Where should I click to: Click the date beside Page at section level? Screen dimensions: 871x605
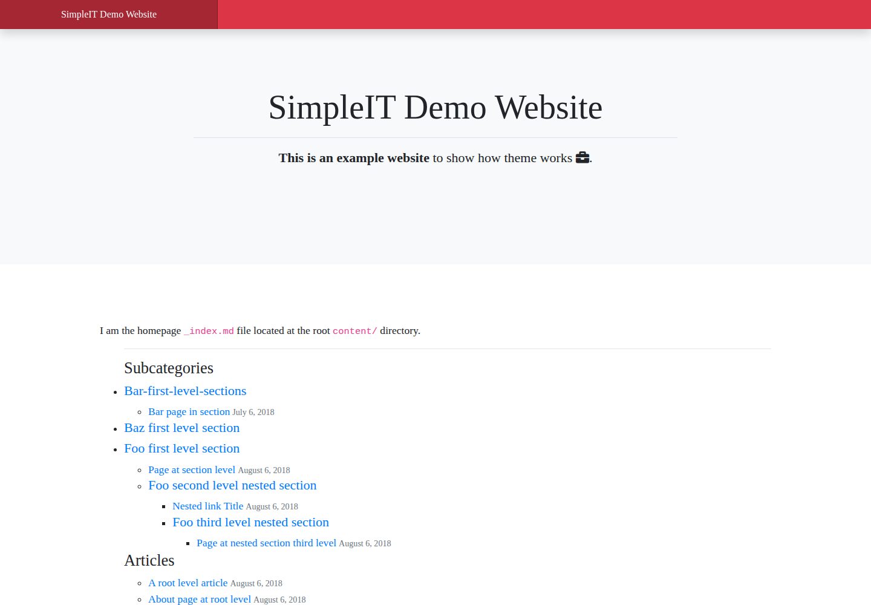point(264,470)
